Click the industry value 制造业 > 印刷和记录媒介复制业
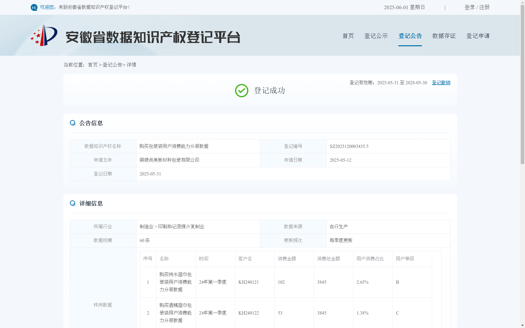 tap(172, 227)
